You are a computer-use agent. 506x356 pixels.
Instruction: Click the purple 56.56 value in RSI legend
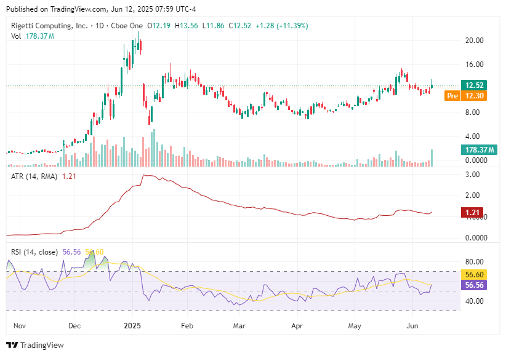click(x=71, y=252)
